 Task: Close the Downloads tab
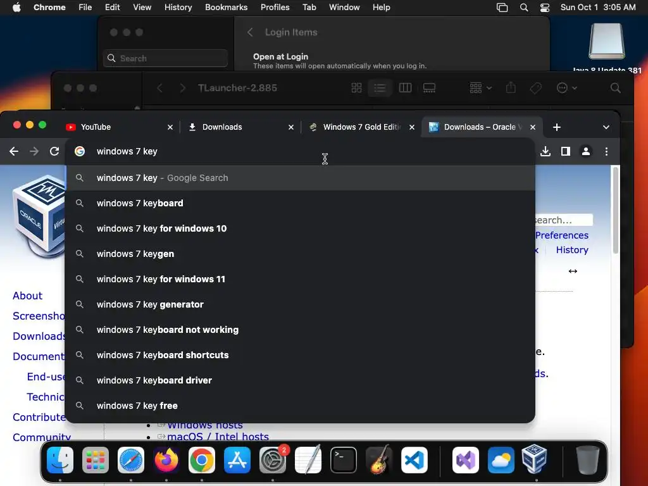point(291,127)
